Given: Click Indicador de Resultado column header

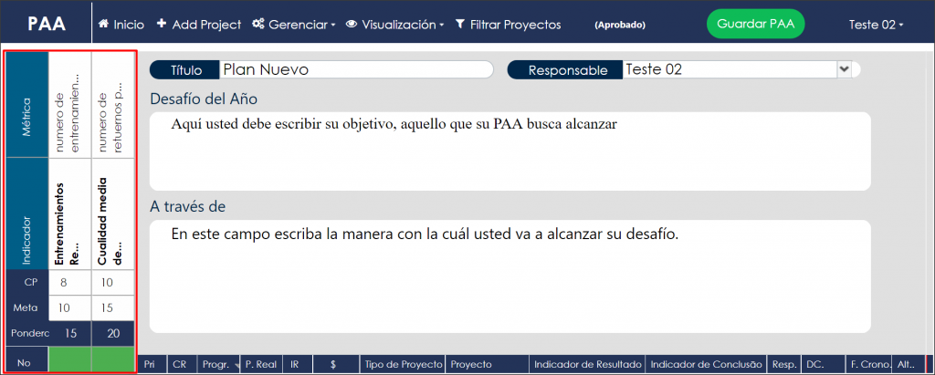Looking at the screenshot, I should click(588, 364).
